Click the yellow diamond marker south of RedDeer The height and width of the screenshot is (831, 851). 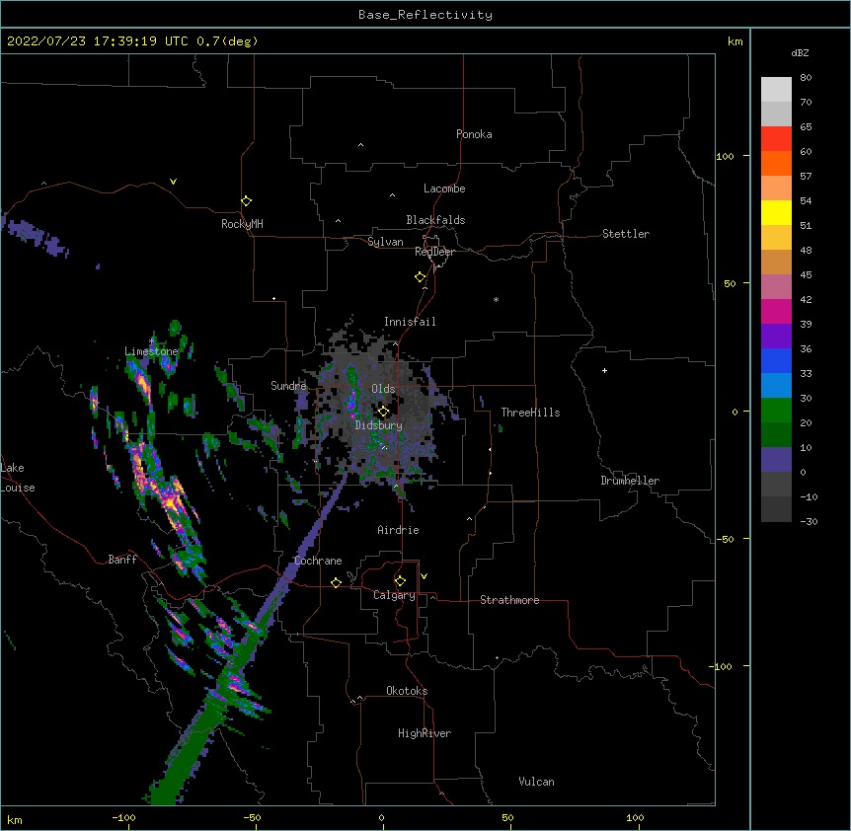click(x=421, y=277)
